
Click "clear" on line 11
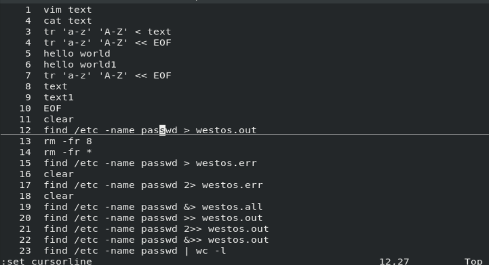pos(59,120)
